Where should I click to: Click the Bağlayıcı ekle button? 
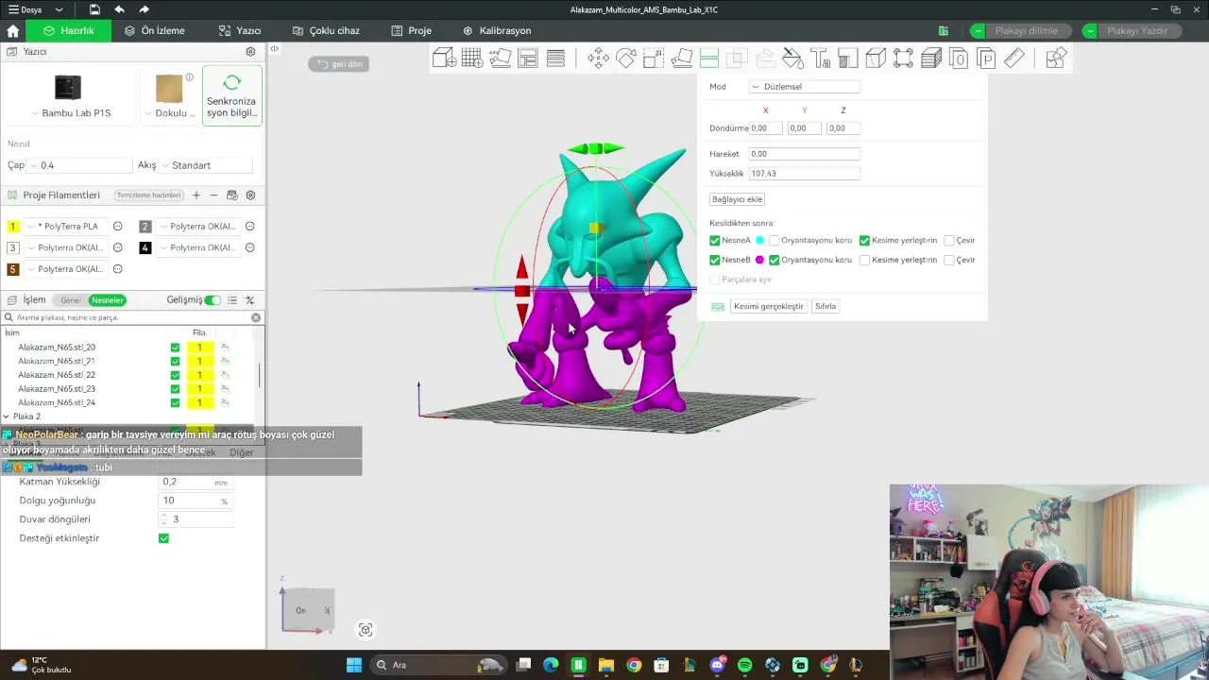[737, 199]
